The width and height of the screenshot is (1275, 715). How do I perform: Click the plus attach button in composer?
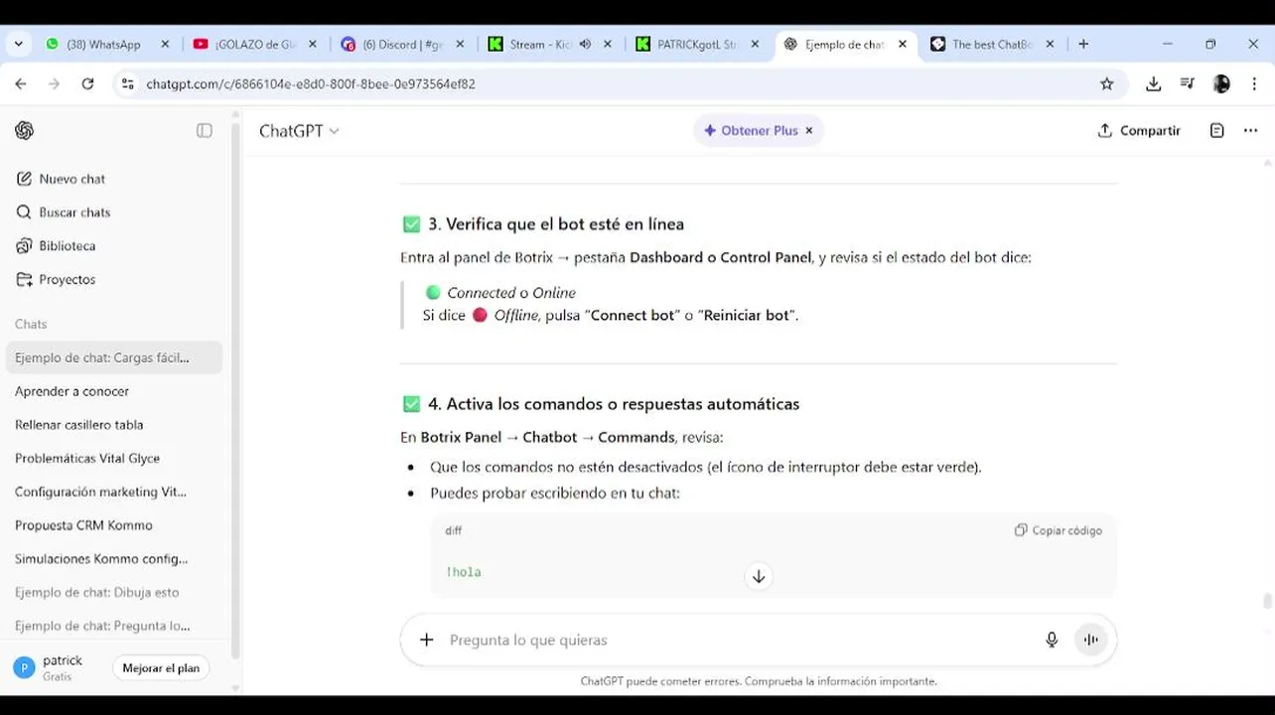pyautogui.click(x=427, y=640)
